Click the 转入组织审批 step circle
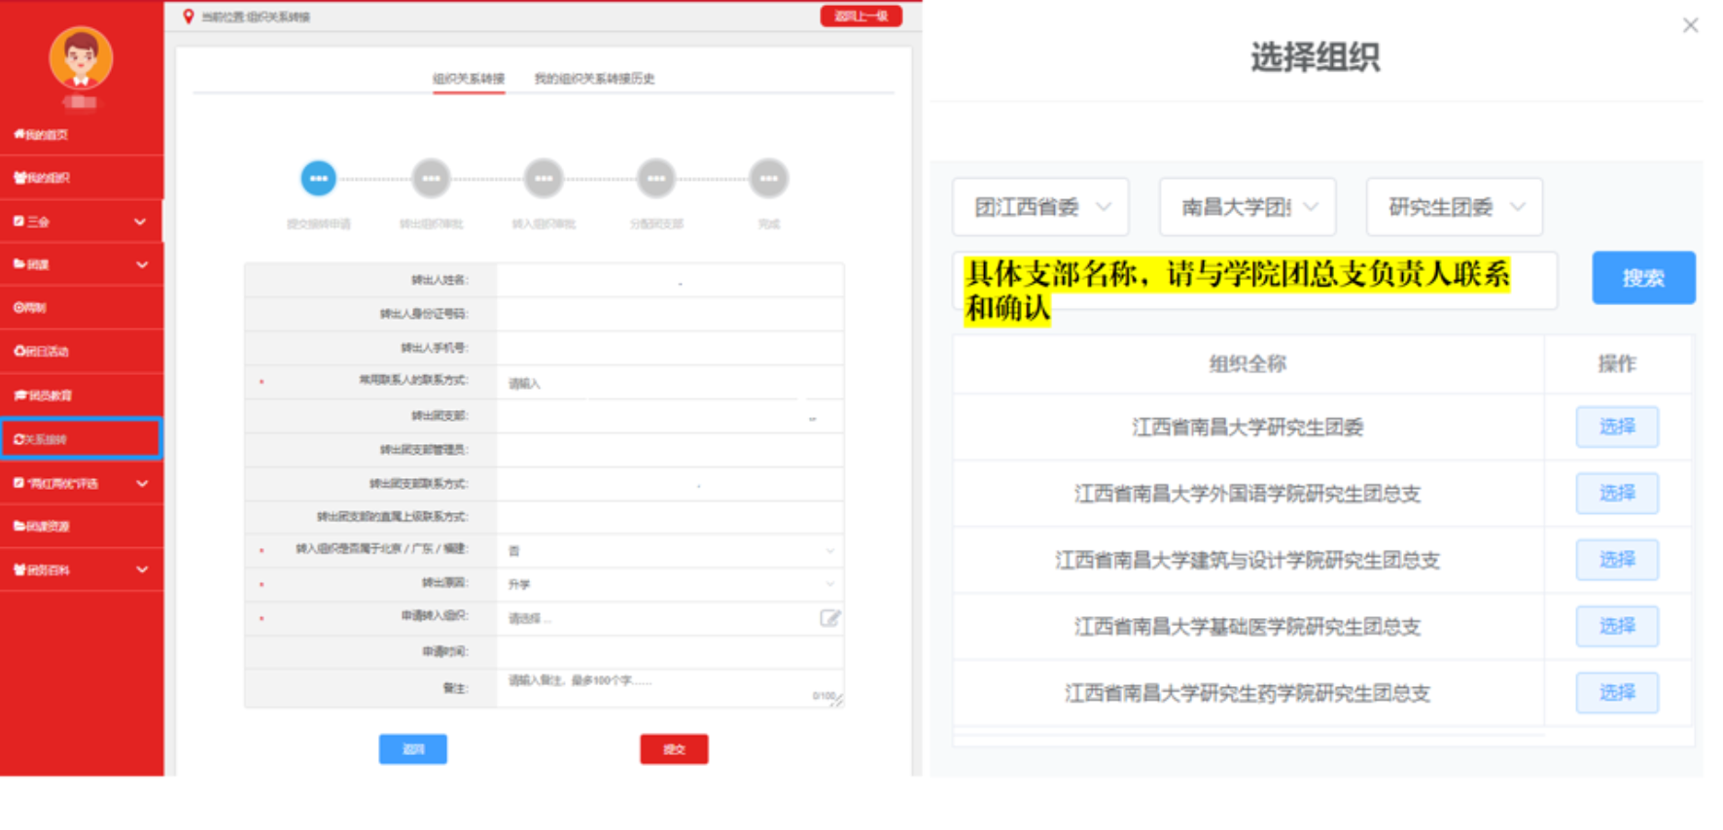This screenshot has height=830, width=1723. click(544, 178)
